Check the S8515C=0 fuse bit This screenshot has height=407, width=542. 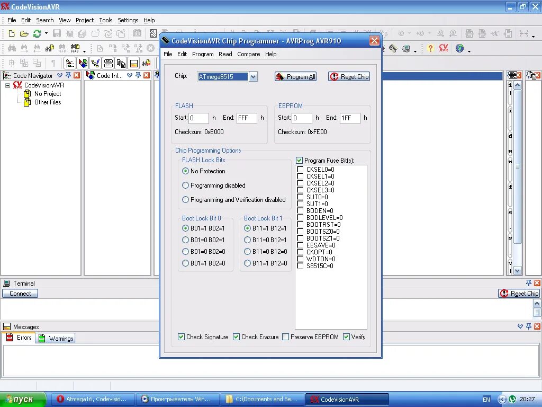coord(301,266)
